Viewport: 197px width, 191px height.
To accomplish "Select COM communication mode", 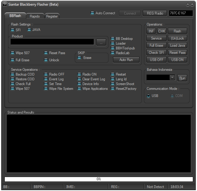I will click(172, 96).
